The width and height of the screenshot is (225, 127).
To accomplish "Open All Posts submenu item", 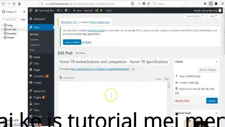I will point(34,34).
